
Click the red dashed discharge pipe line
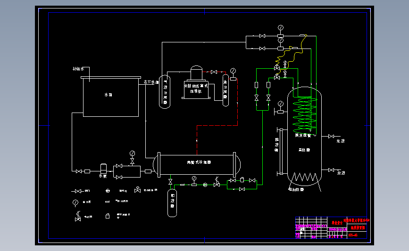tap(217, 125)
